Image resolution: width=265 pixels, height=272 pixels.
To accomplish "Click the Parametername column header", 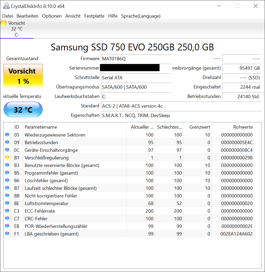I will 75,127.
